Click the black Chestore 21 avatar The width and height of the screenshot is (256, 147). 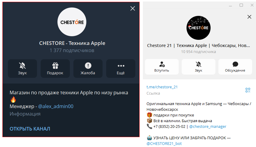199,28
